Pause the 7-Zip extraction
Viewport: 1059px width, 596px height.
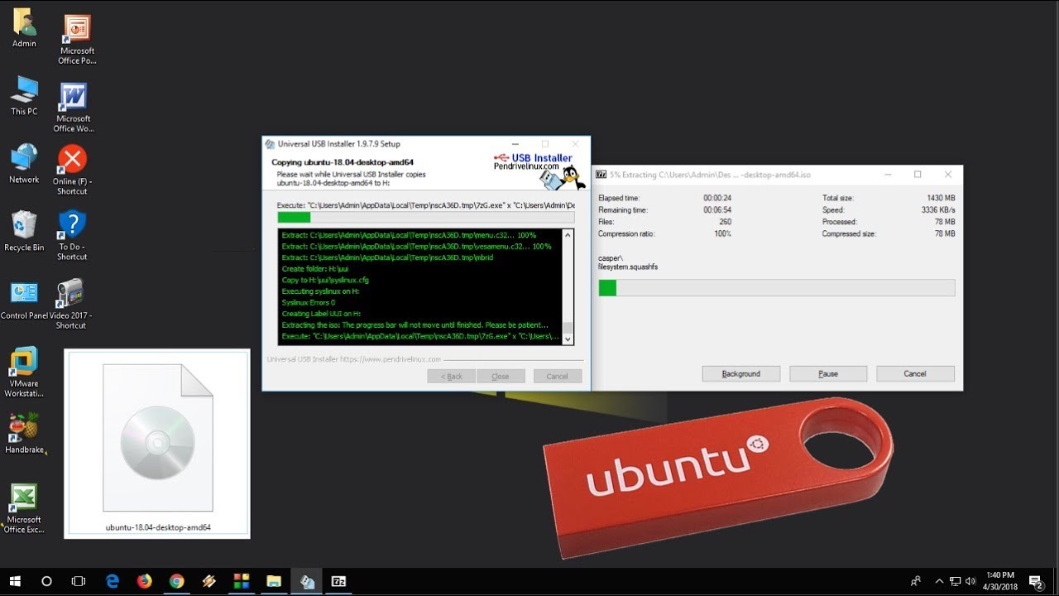click(828, 373)
